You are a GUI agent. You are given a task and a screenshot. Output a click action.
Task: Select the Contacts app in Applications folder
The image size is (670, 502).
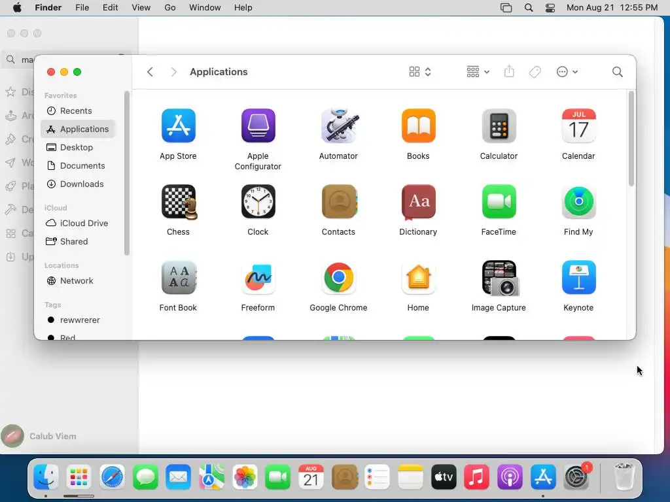pos(339,201)
